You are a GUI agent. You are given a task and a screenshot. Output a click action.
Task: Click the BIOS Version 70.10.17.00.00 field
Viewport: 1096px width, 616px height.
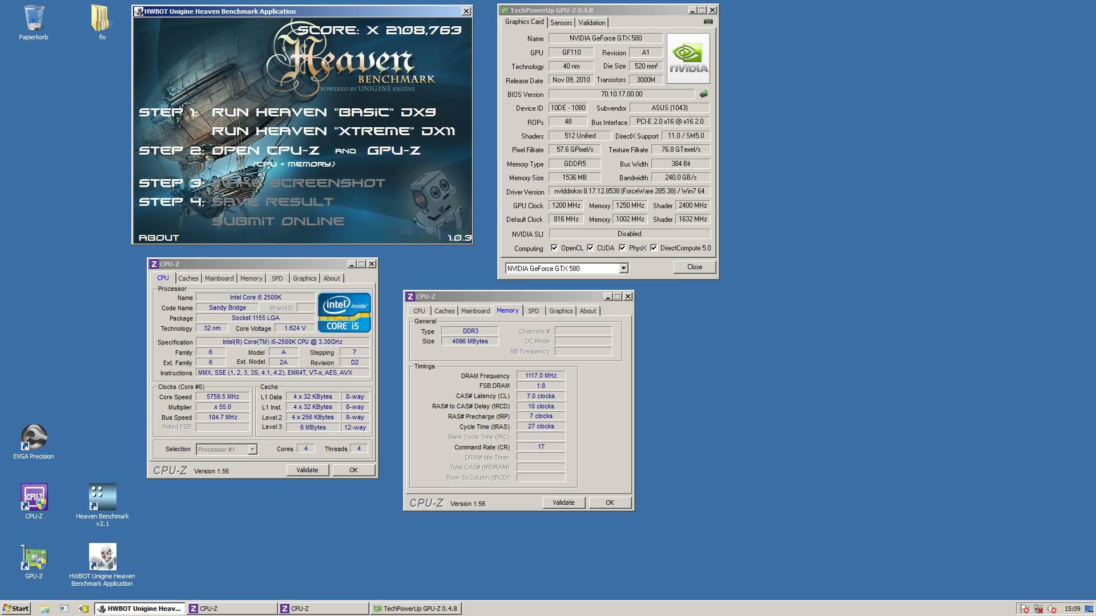tap(621, 94)
